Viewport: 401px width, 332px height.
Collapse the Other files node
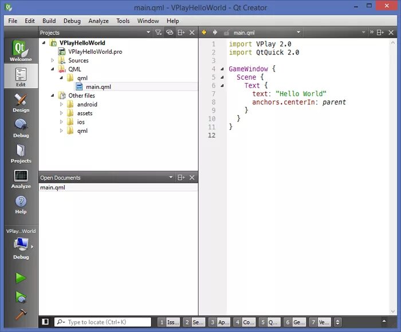tap(53, 96)
